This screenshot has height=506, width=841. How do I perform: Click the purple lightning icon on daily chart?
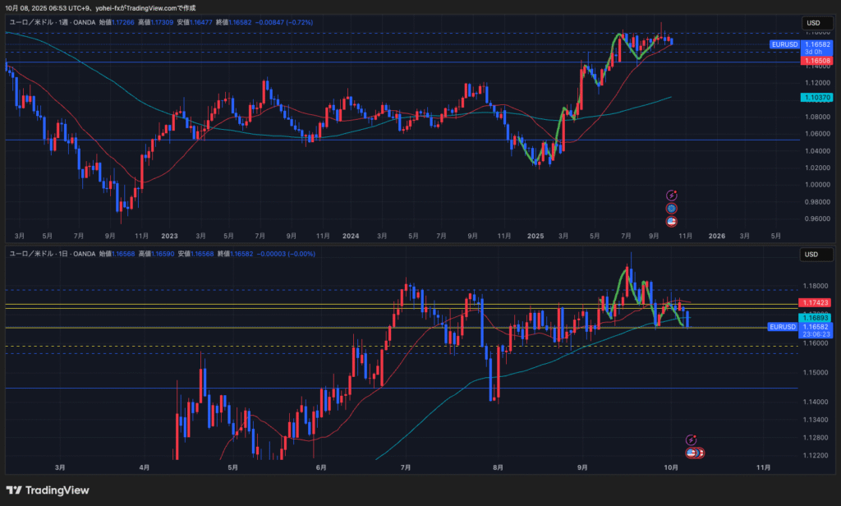coord(691,440)
